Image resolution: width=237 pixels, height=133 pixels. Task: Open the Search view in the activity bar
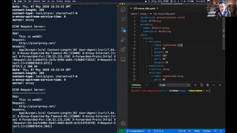click(123, 19)
